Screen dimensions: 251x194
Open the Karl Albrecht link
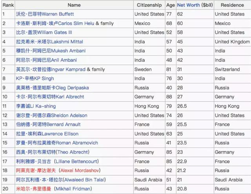coord(50,97)
